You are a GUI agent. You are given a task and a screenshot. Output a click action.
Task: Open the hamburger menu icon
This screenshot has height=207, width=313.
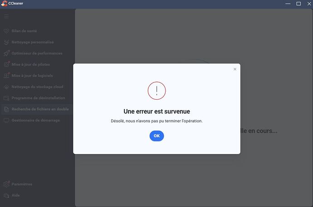point(6,16)
